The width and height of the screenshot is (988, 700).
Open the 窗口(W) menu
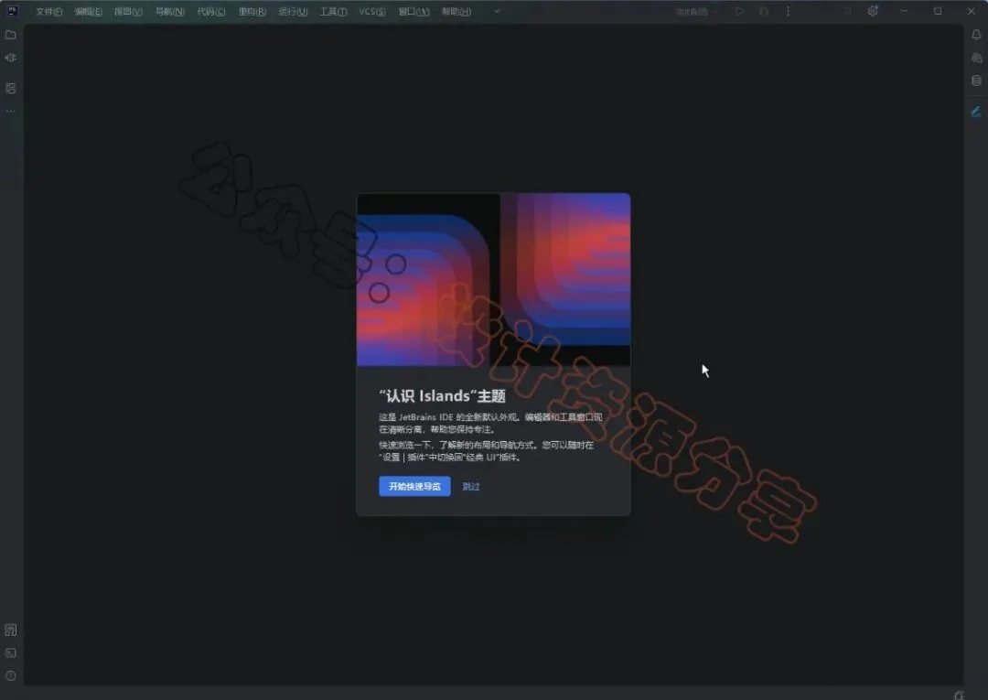414,12
